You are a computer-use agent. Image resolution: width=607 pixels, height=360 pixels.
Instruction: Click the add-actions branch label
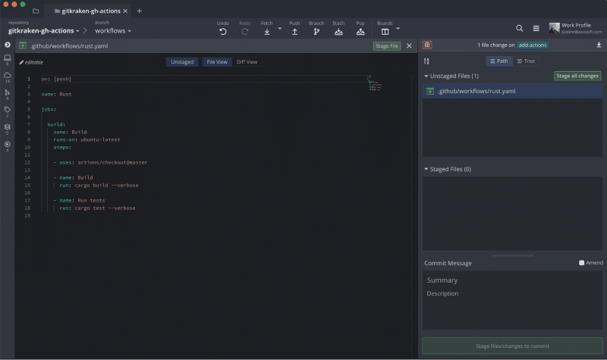[x=533, y=45]
